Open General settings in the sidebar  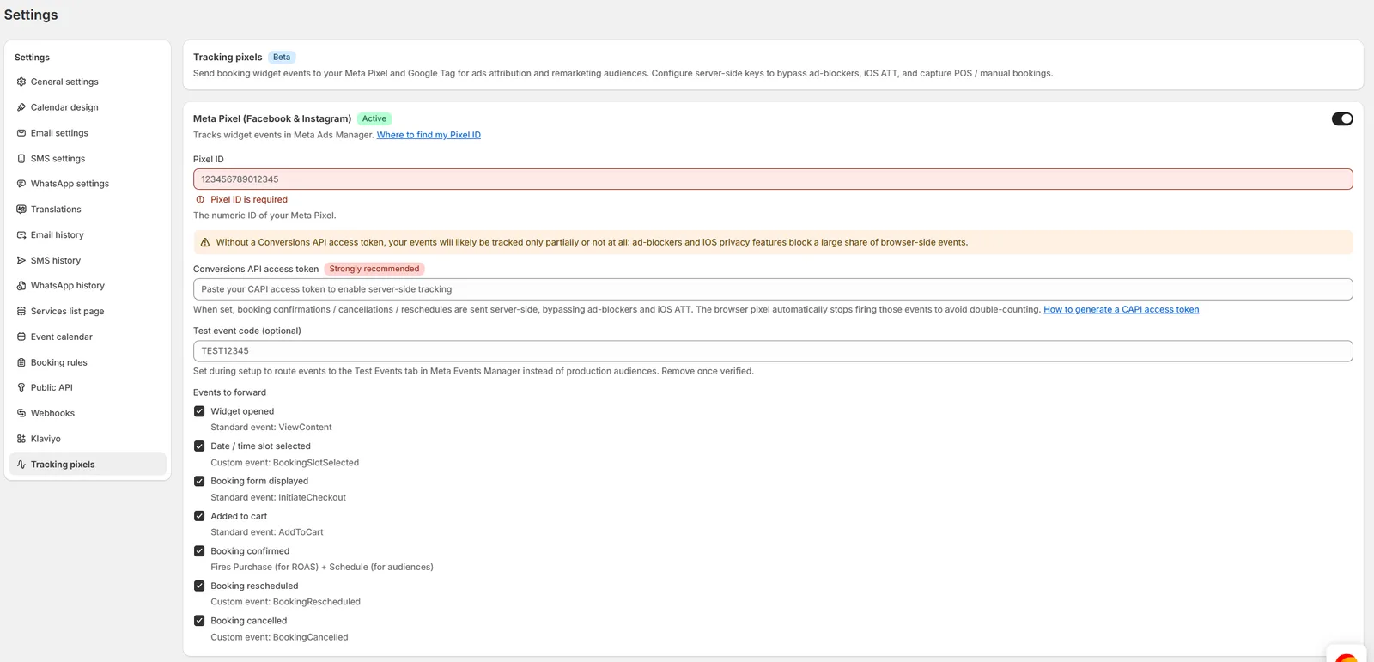(88, 82)
